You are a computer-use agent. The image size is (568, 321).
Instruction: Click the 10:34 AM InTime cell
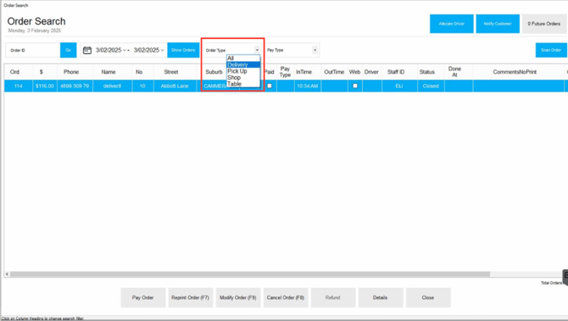coord(307,86)
